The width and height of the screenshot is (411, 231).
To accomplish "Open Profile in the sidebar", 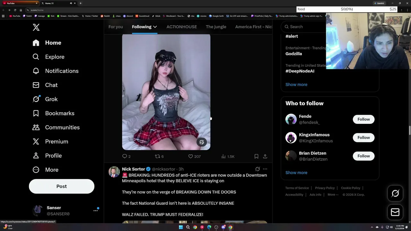I will (x=47, y=156).
